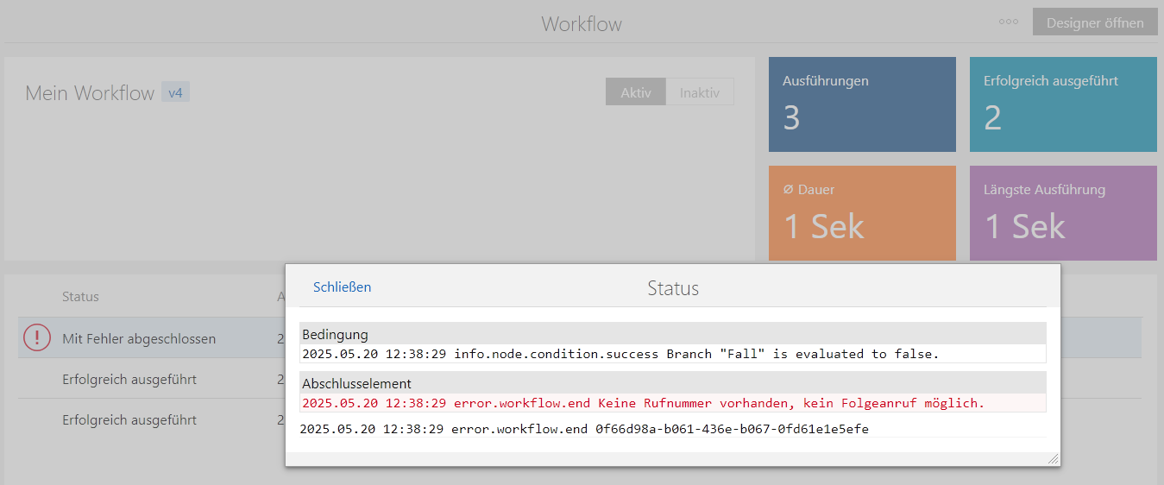Select the upper Erfolgreich ausgeführt table row
The width and height of the screenshot is (1164, 485).
click(x=129, y=380)
